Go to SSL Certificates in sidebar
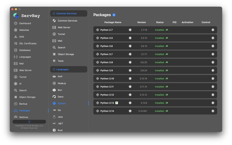 coord(28,43)
